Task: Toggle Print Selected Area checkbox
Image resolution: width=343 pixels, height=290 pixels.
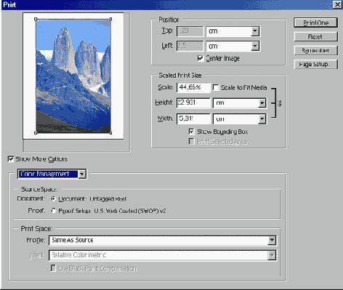Action: pyautogui.click(x=191, y=141)
